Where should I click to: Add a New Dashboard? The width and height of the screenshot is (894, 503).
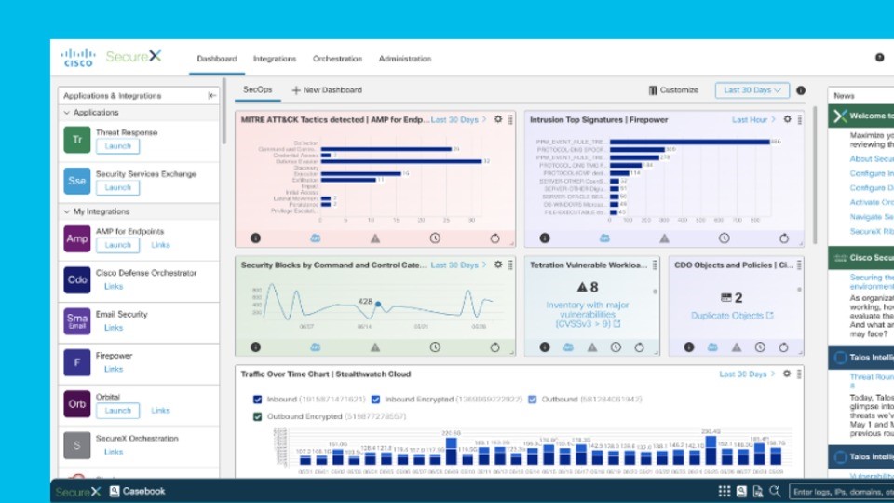(327, 90)
